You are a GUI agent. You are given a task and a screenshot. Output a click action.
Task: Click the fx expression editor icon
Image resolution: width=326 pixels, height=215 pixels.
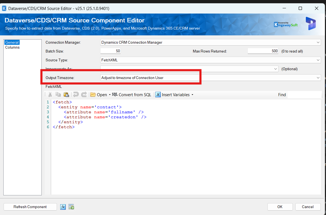(63, 207)
